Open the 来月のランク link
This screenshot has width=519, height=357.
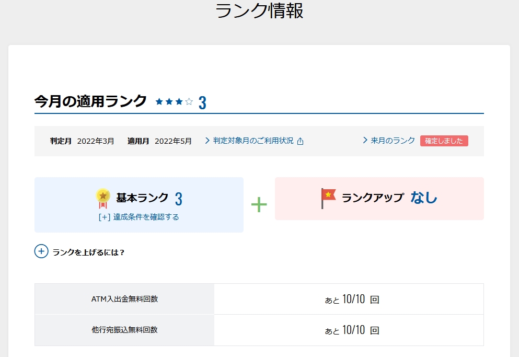393,141
